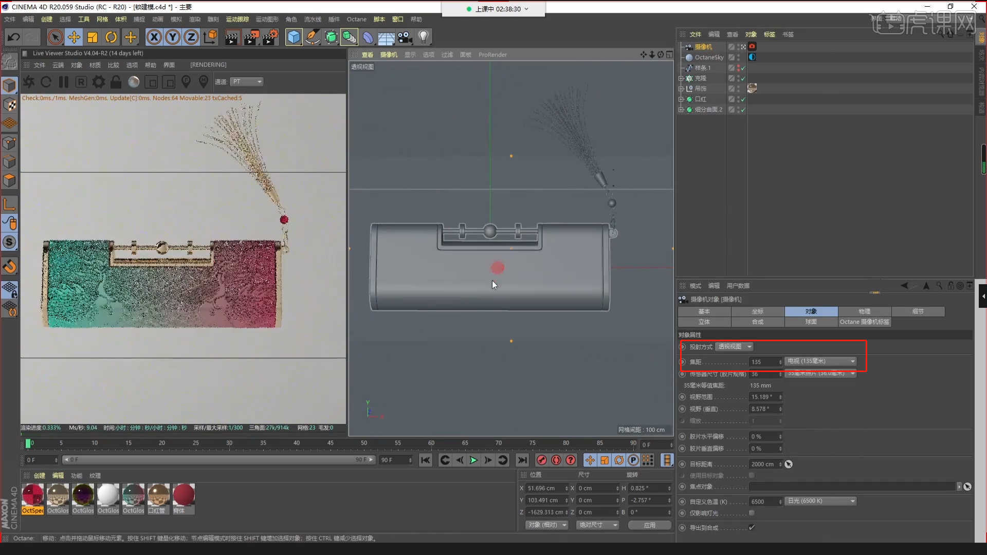Click the pick focus pin icon
This screenshot has height=555, width=987.
(x=186, y=82)
